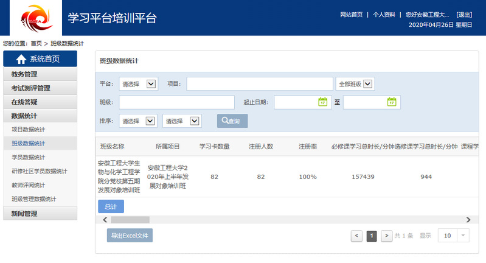The image size is (486, 263).
Task: Click the home icon beside 系统首页
Action: [21, 59]
